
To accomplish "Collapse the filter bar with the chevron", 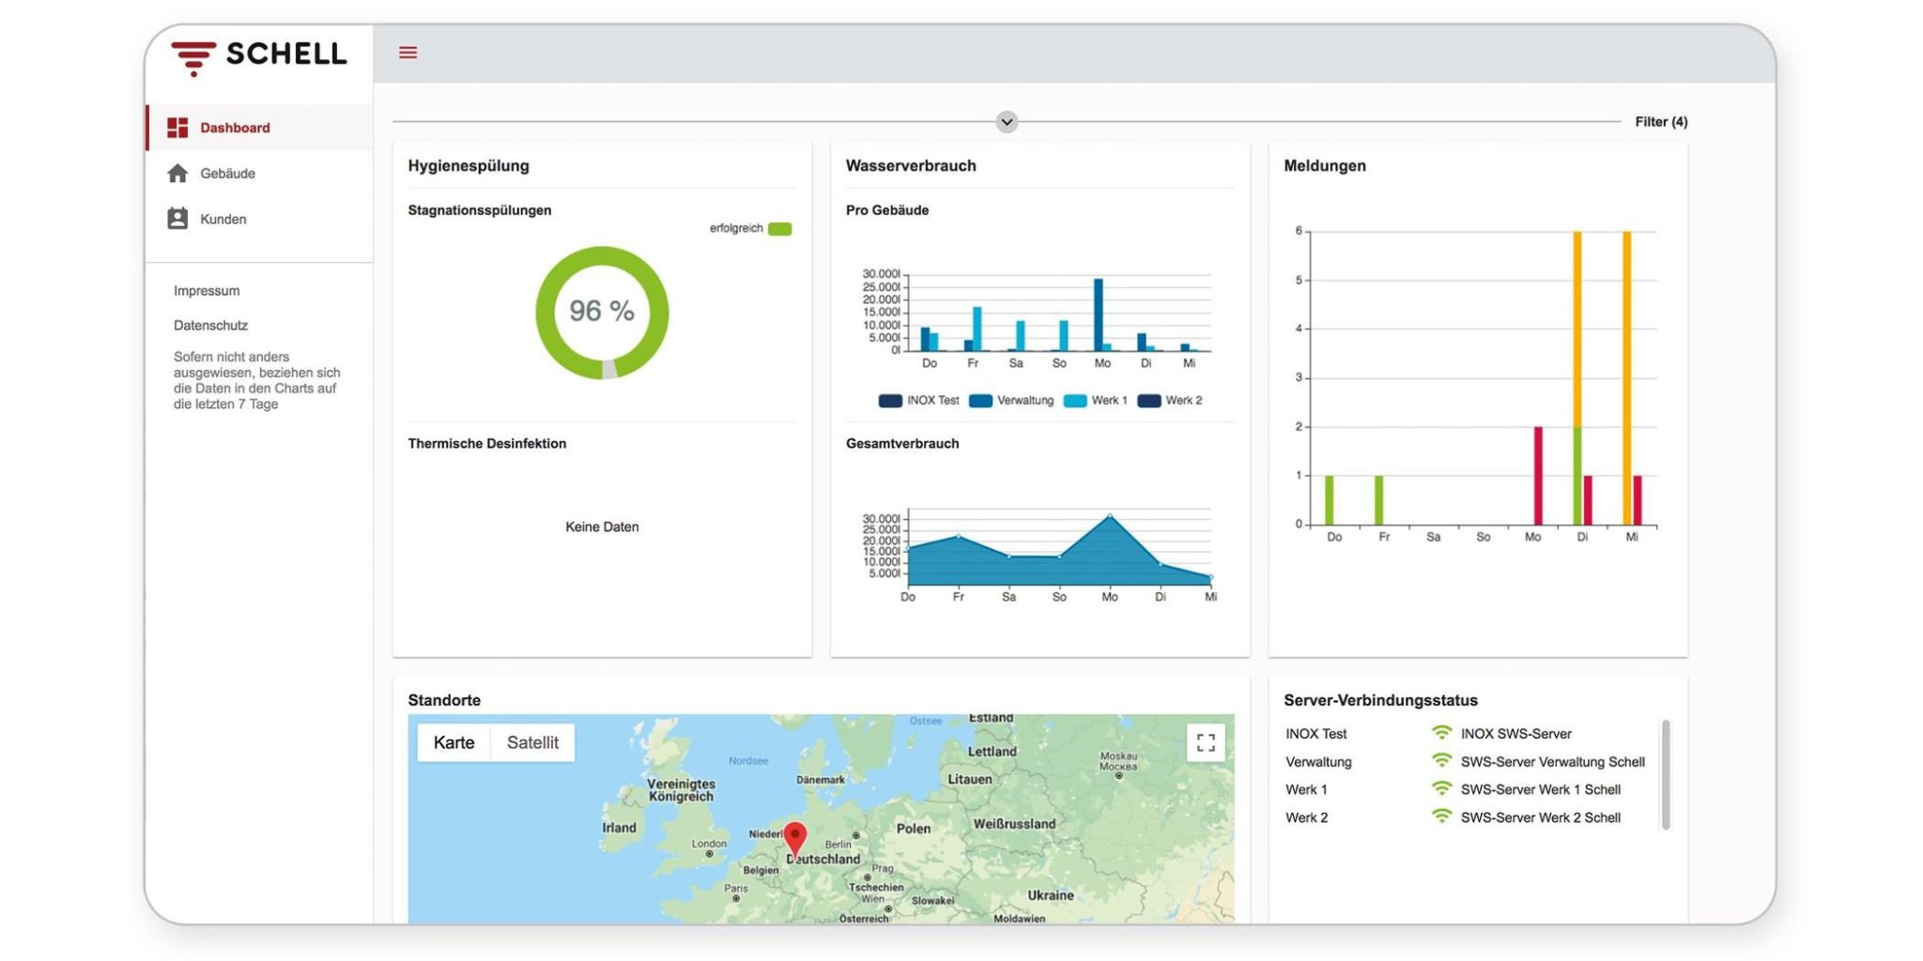I will point(1006,122).
